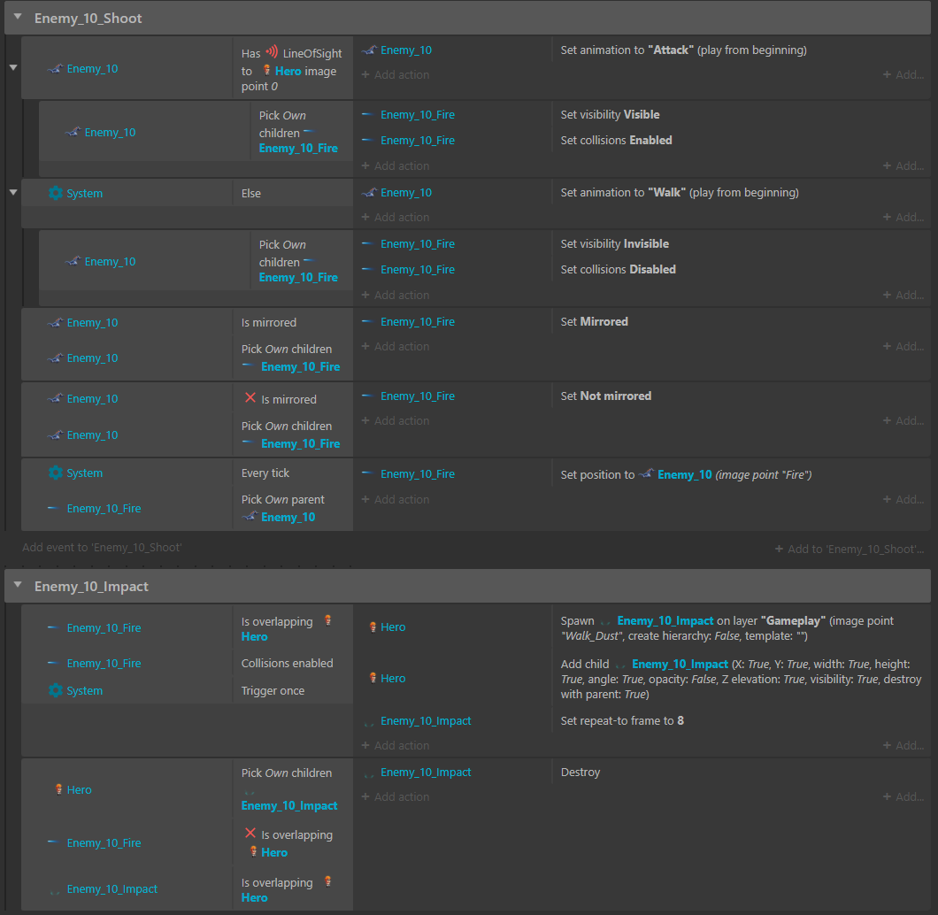Collapse the Enemy_10_Impact group
The image size is (938, 915).
(x=18, y=586)
